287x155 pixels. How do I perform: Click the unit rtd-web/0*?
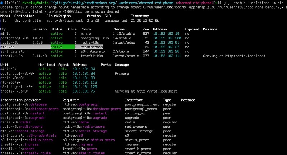[10, 83]
